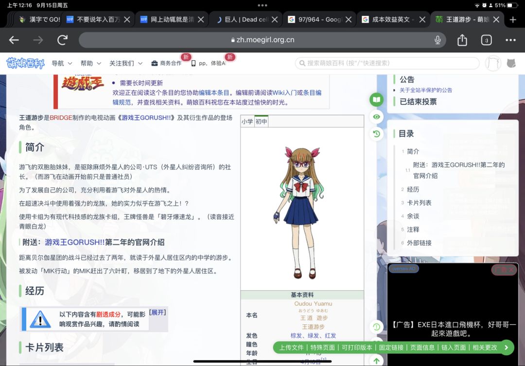
Task: Close the 王道游步 browser tab
Action: [496, 20]
